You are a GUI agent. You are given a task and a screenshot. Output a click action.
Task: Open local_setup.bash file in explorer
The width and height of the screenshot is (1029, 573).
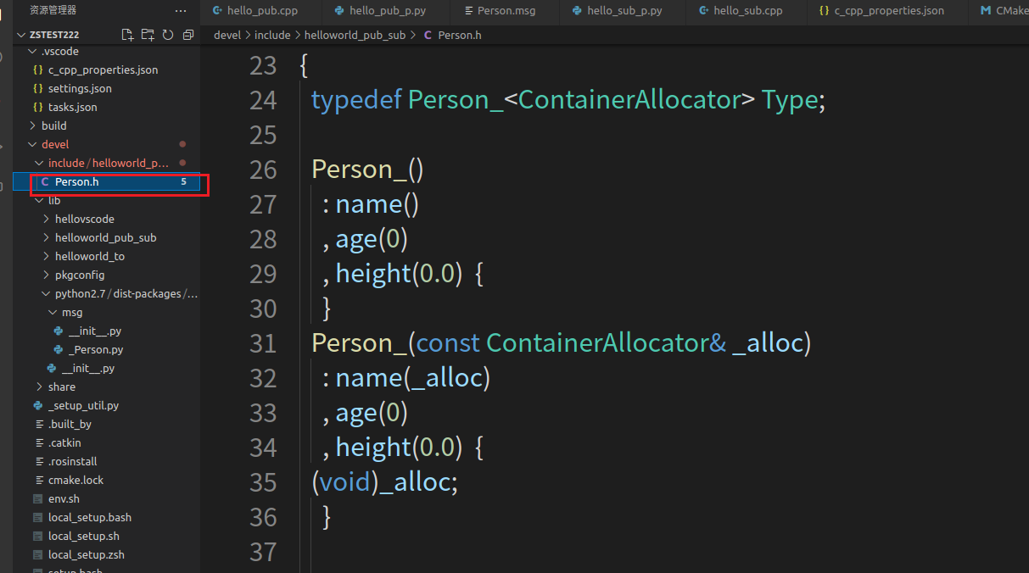89,517
